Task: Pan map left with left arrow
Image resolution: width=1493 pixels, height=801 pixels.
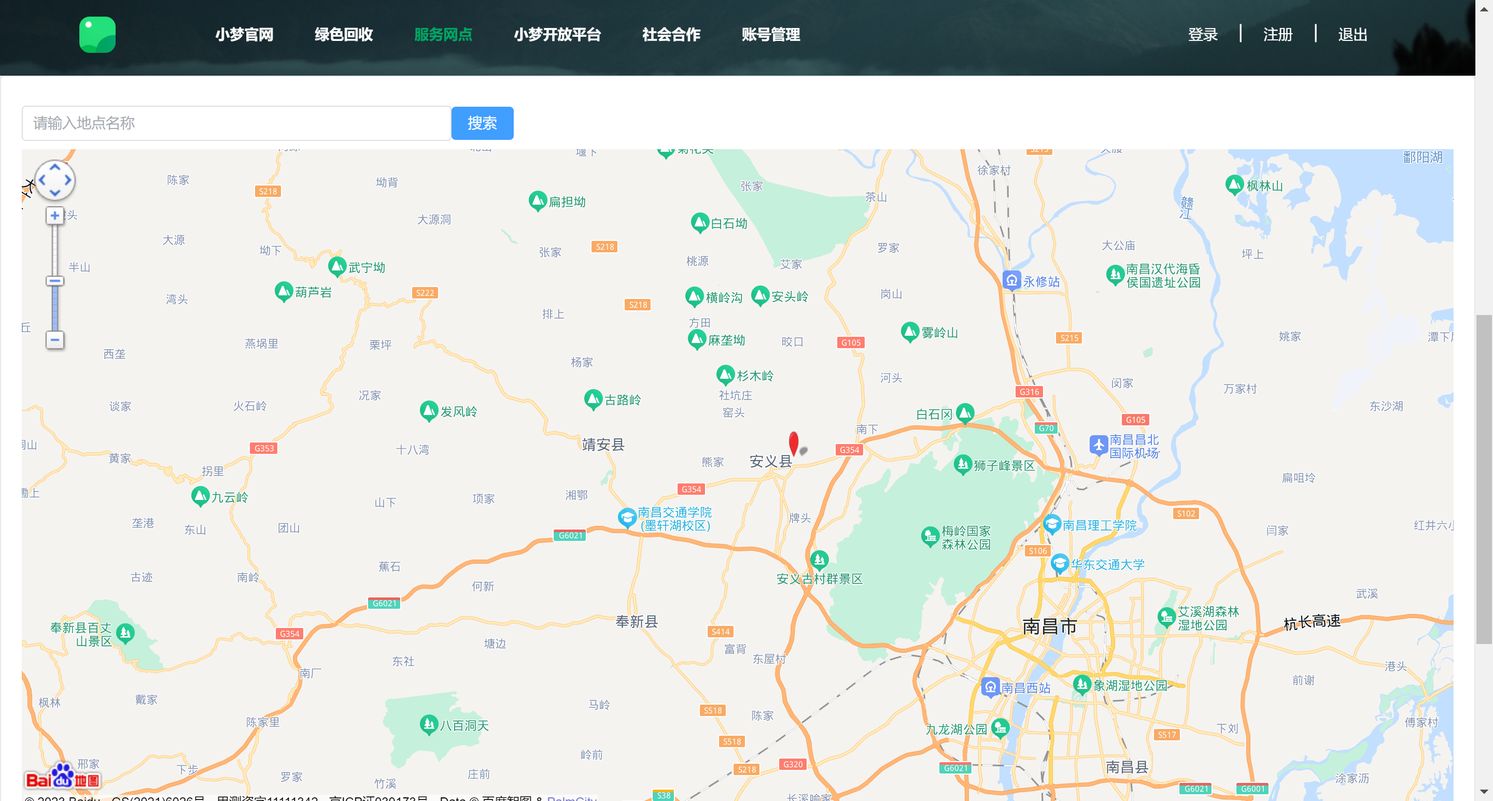Action: tap(41, 180)
